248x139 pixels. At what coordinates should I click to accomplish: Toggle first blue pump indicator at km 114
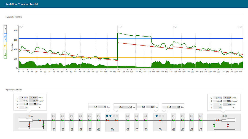107,116
